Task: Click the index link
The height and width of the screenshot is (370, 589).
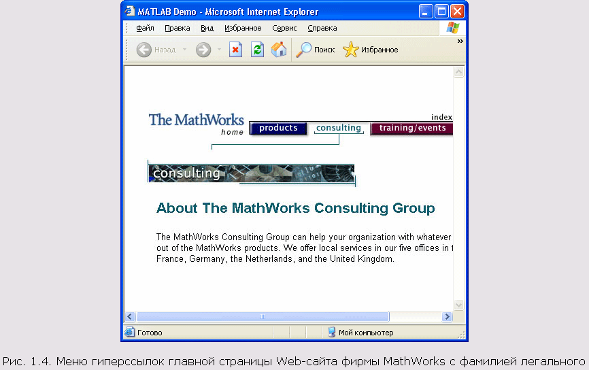Action: pyautogui.click(x=441, y=117)
